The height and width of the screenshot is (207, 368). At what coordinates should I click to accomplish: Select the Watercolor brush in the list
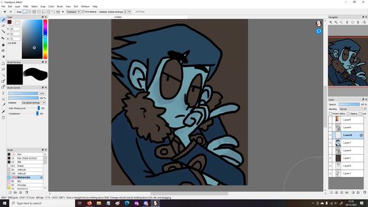click(x=25, y=178)
